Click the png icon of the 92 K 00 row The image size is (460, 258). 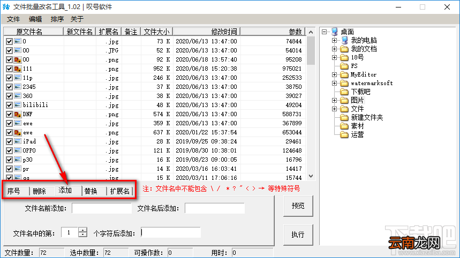point(18,59)
